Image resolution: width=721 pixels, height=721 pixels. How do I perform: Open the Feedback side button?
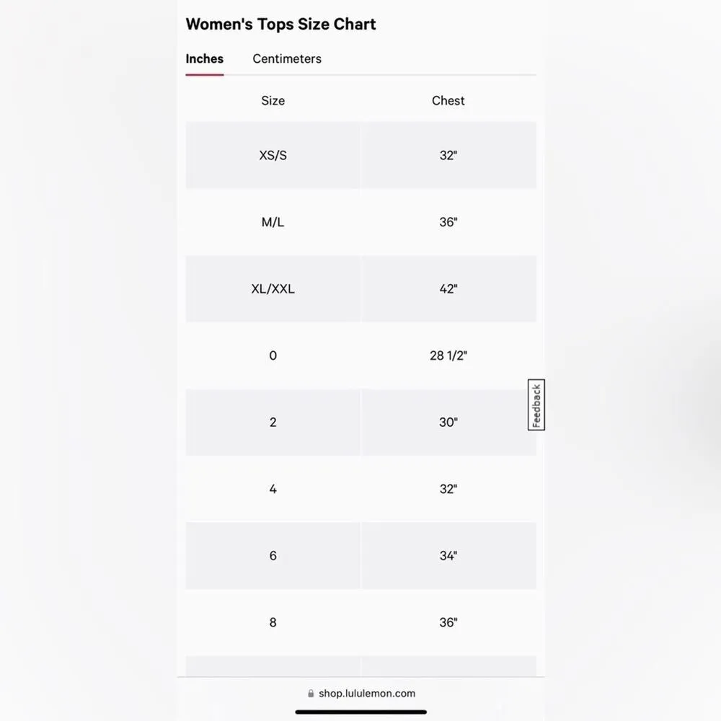click(x=536, y=404)
